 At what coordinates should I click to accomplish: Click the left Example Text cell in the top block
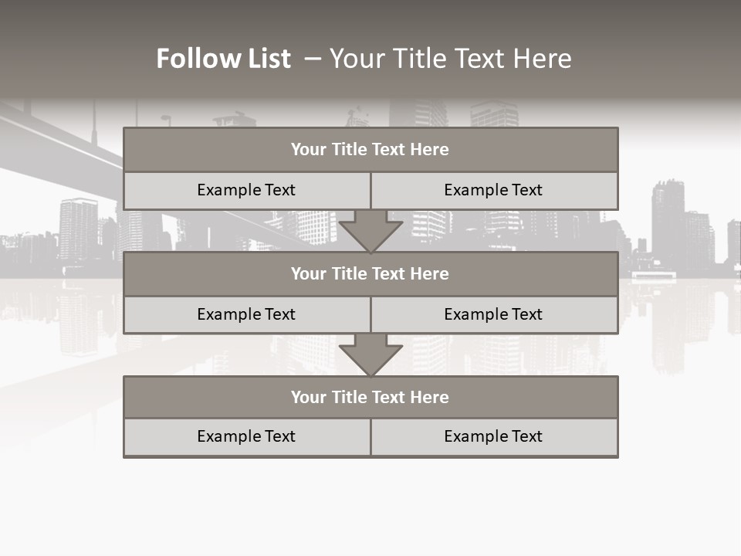(x=246, y=191)
